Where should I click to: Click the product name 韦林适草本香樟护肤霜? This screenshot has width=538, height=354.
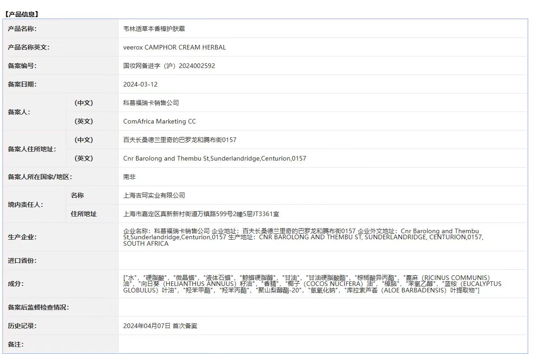point(154,29)
